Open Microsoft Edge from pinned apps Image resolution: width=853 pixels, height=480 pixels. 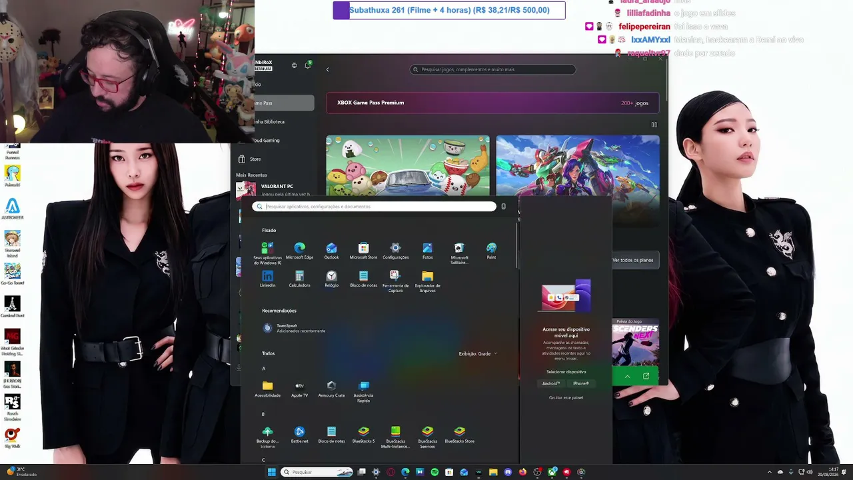pyautogui.click(x=299, y=251)
